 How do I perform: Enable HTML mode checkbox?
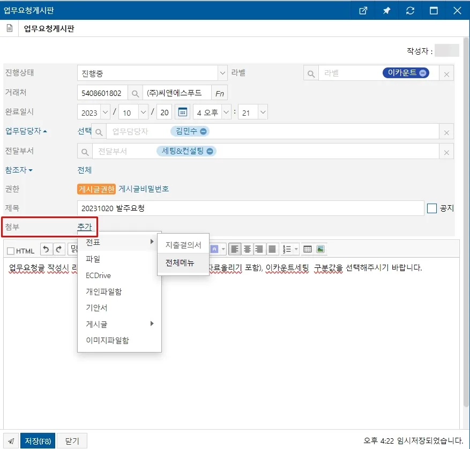pos(11,251)
